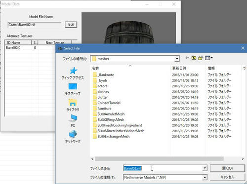Click the Open (開く) button
Screen dimensions: 247x184
pos(227,168)
